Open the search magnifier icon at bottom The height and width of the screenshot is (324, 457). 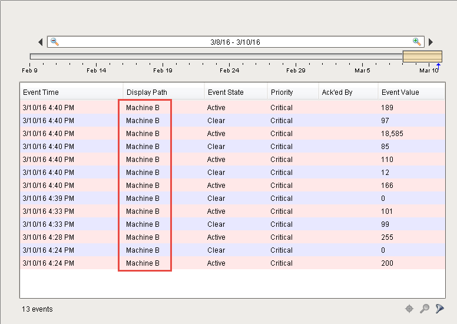425,309
